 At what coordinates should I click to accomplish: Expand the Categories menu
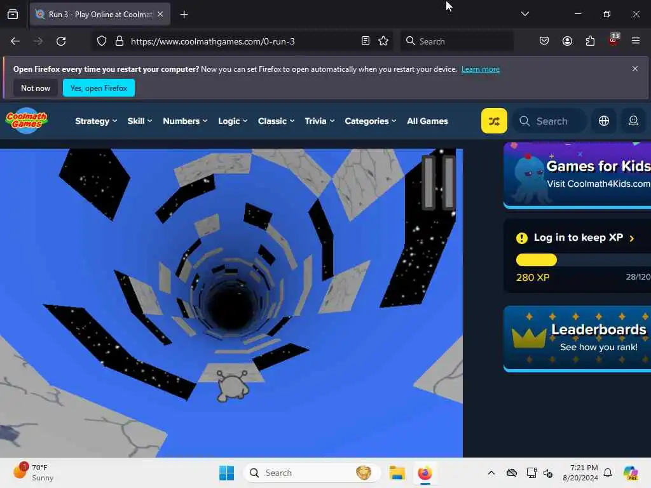[x=371, y=121]
